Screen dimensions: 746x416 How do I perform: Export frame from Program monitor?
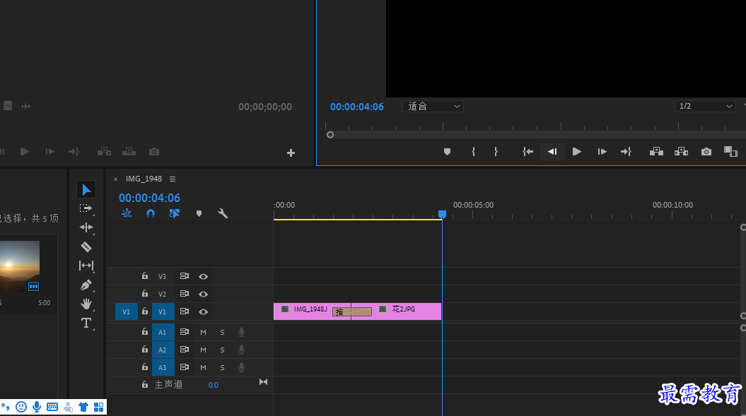tap(706, 152)
